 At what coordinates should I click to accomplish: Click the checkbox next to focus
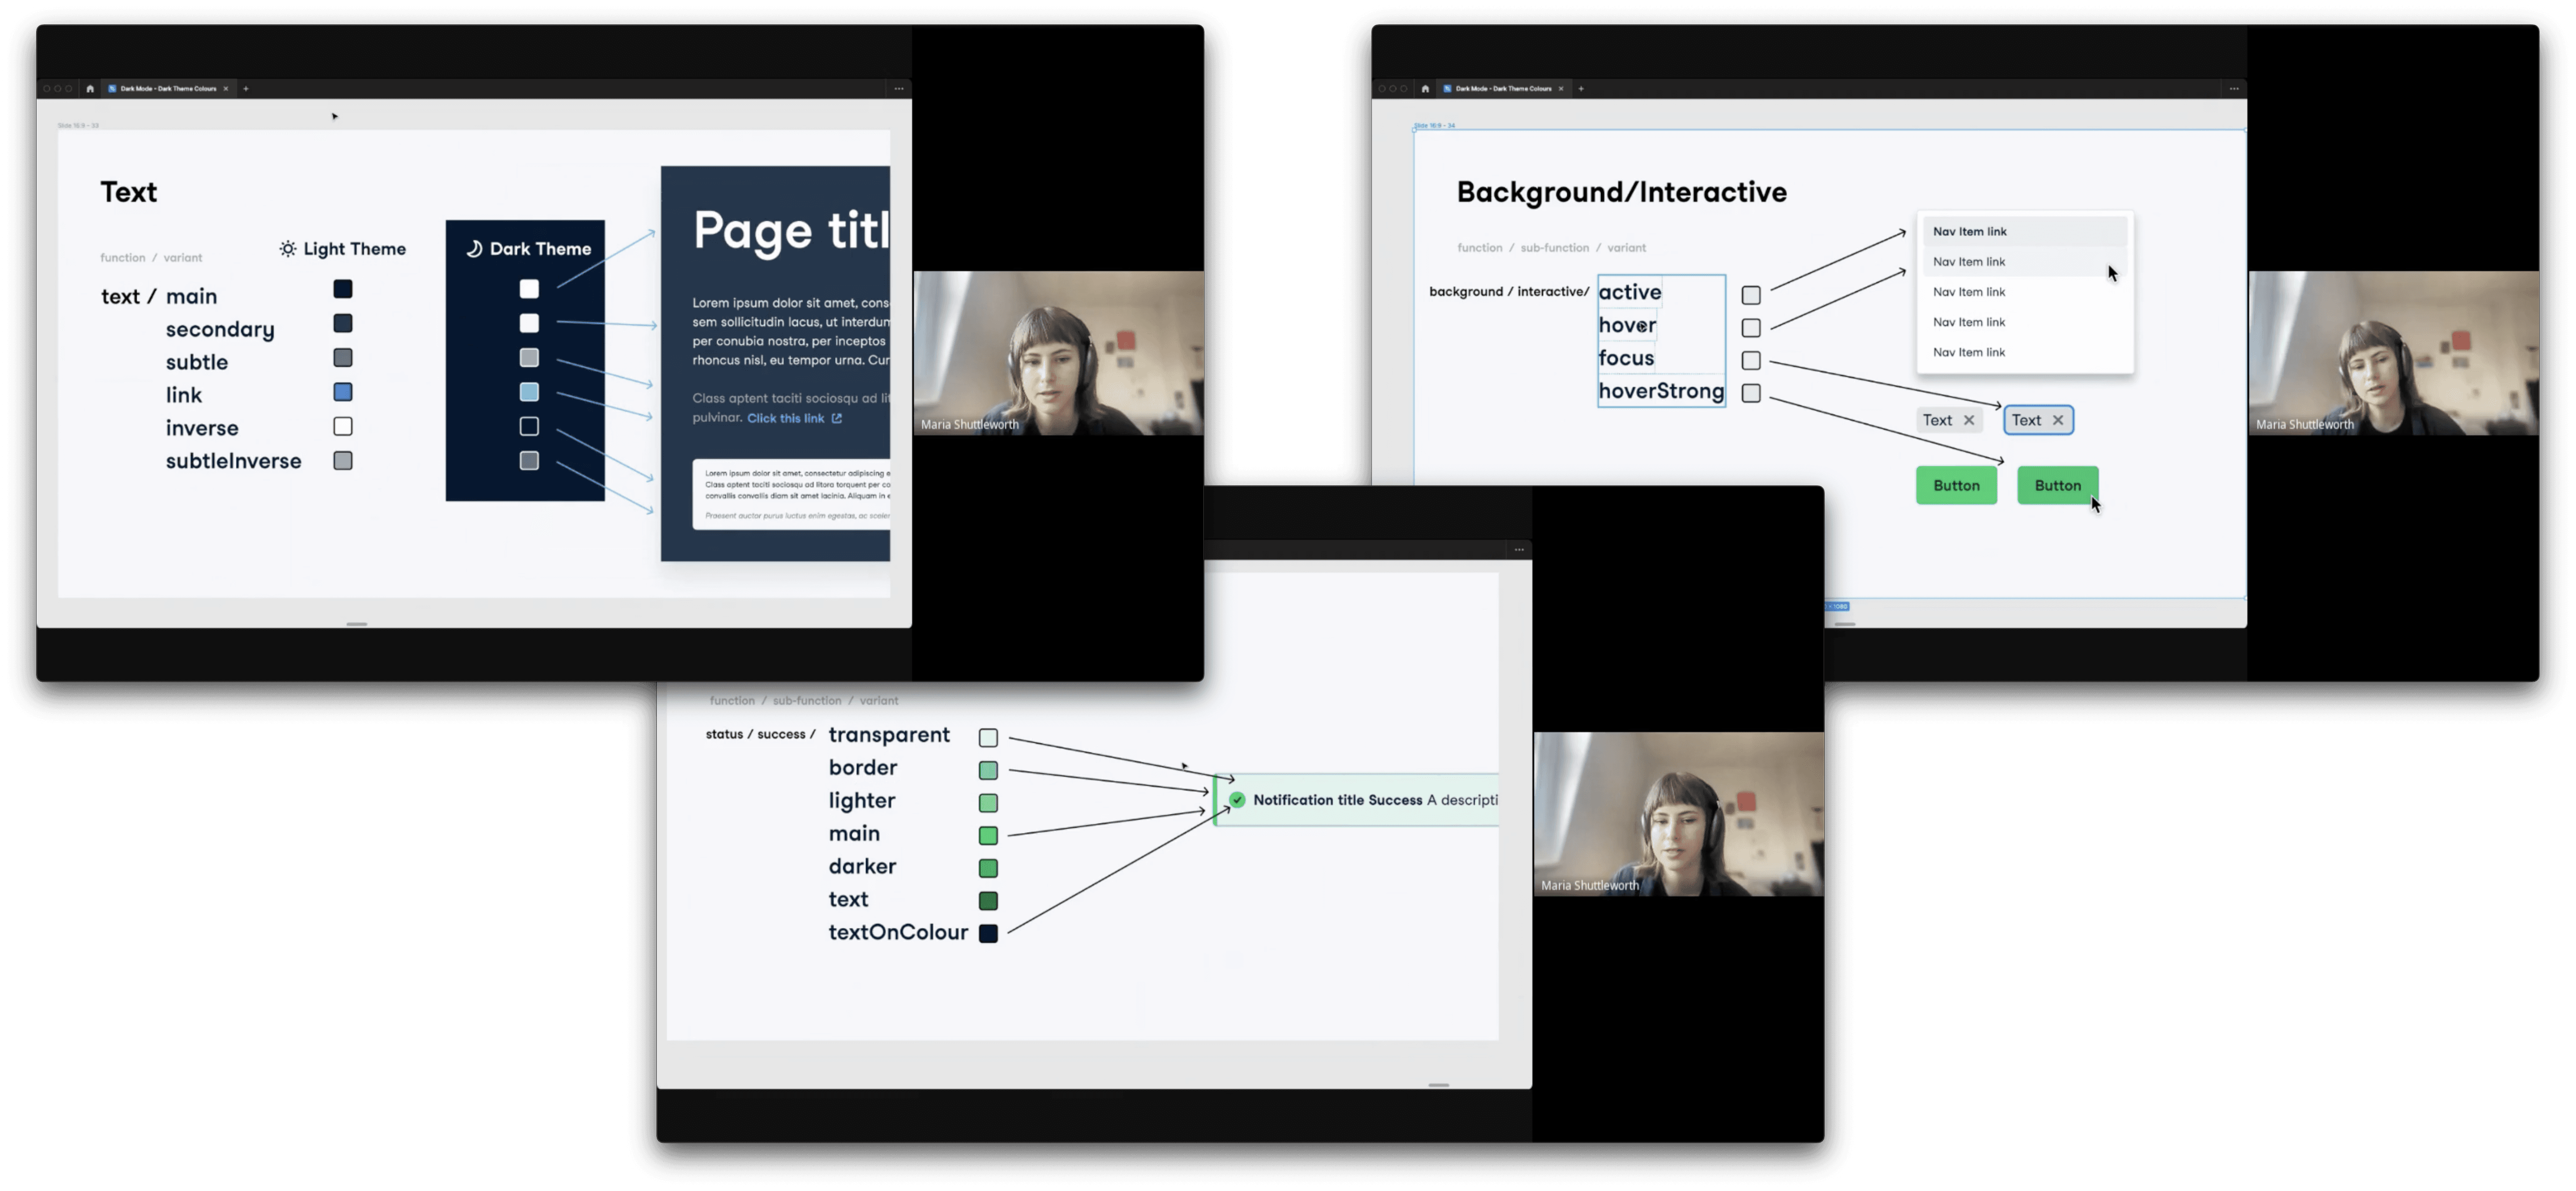coord(1751,361)
